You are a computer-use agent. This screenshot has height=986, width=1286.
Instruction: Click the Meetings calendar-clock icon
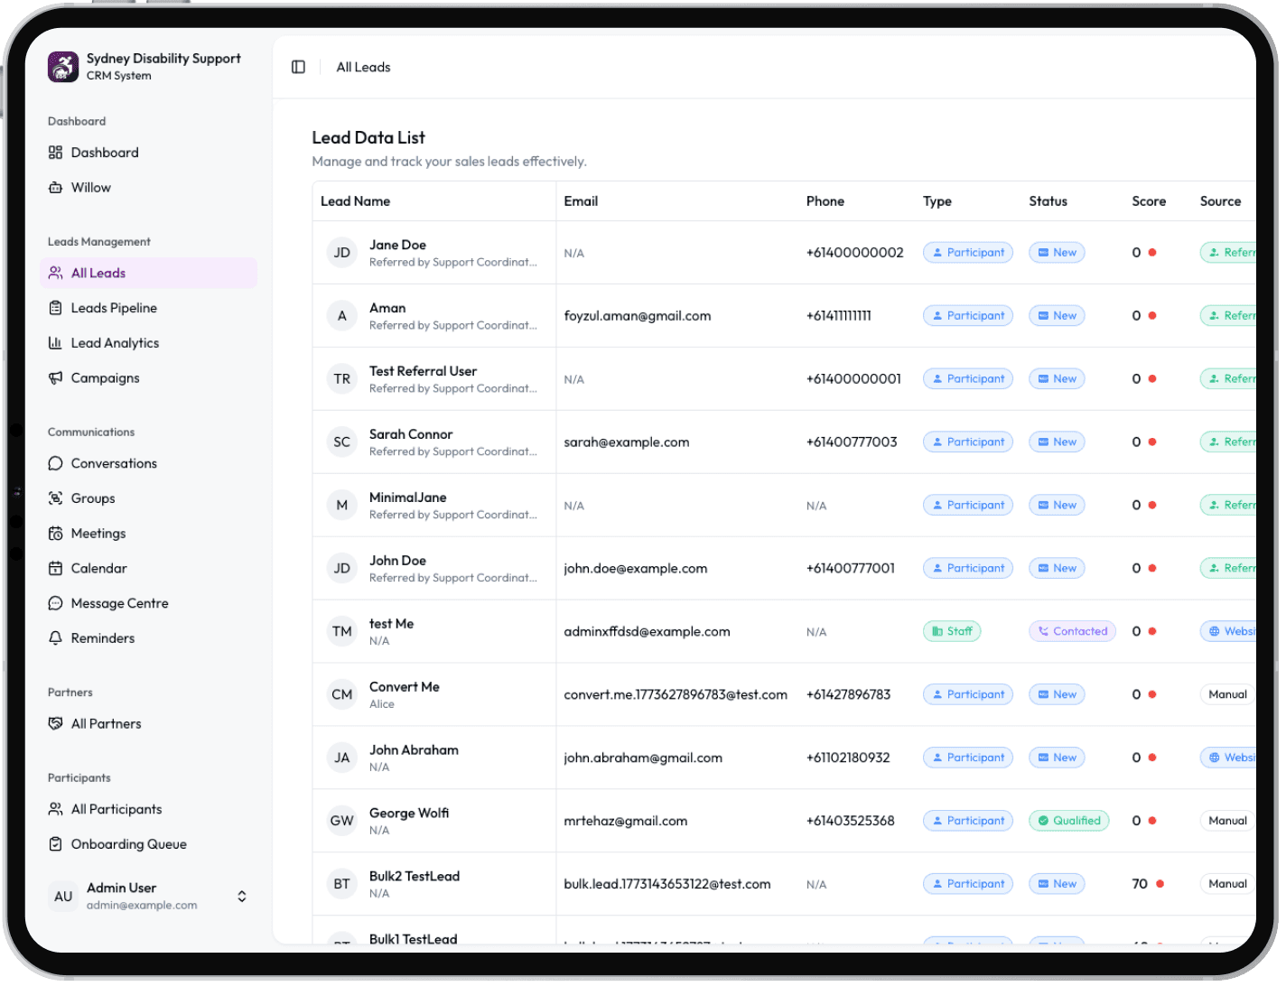[55, 534]
